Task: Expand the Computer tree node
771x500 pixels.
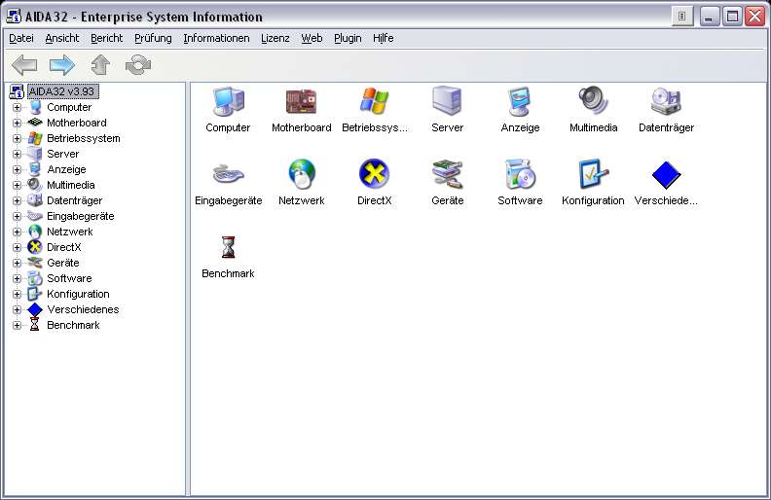Action: coord(17,108)
